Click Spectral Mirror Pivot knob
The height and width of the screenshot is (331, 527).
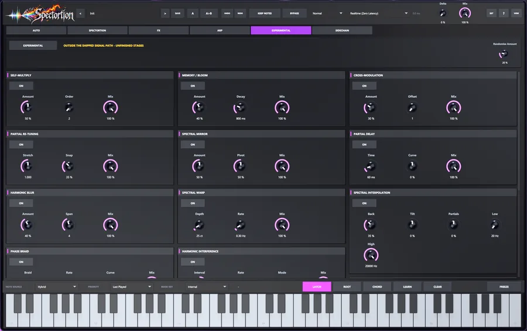tap(240, 166)
